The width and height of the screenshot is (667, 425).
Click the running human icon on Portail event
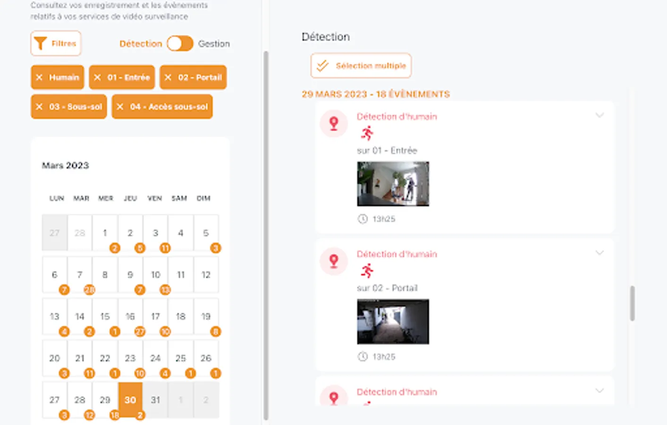[367, 271]
